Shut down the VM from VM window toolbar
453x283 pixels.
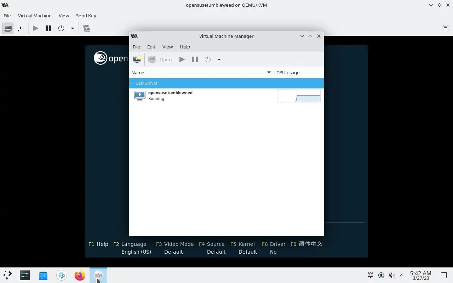[x=61, y=28]
